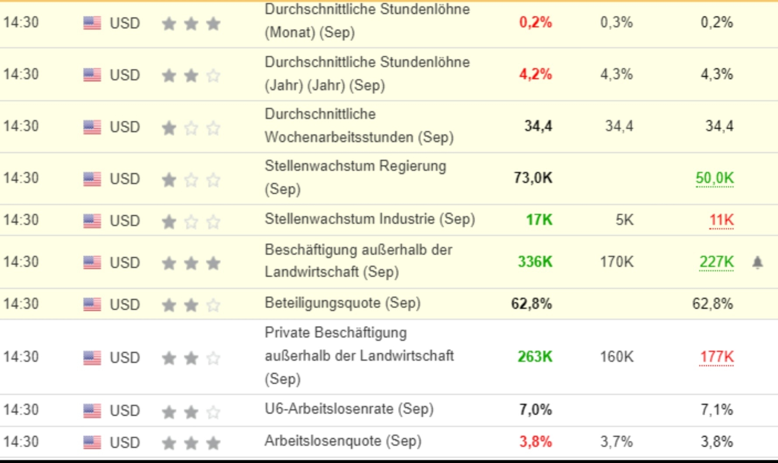Click the US flag in Beteiligungsquote row
The height and width of the screenshot is (463, 778).
(x=92, y=304)
